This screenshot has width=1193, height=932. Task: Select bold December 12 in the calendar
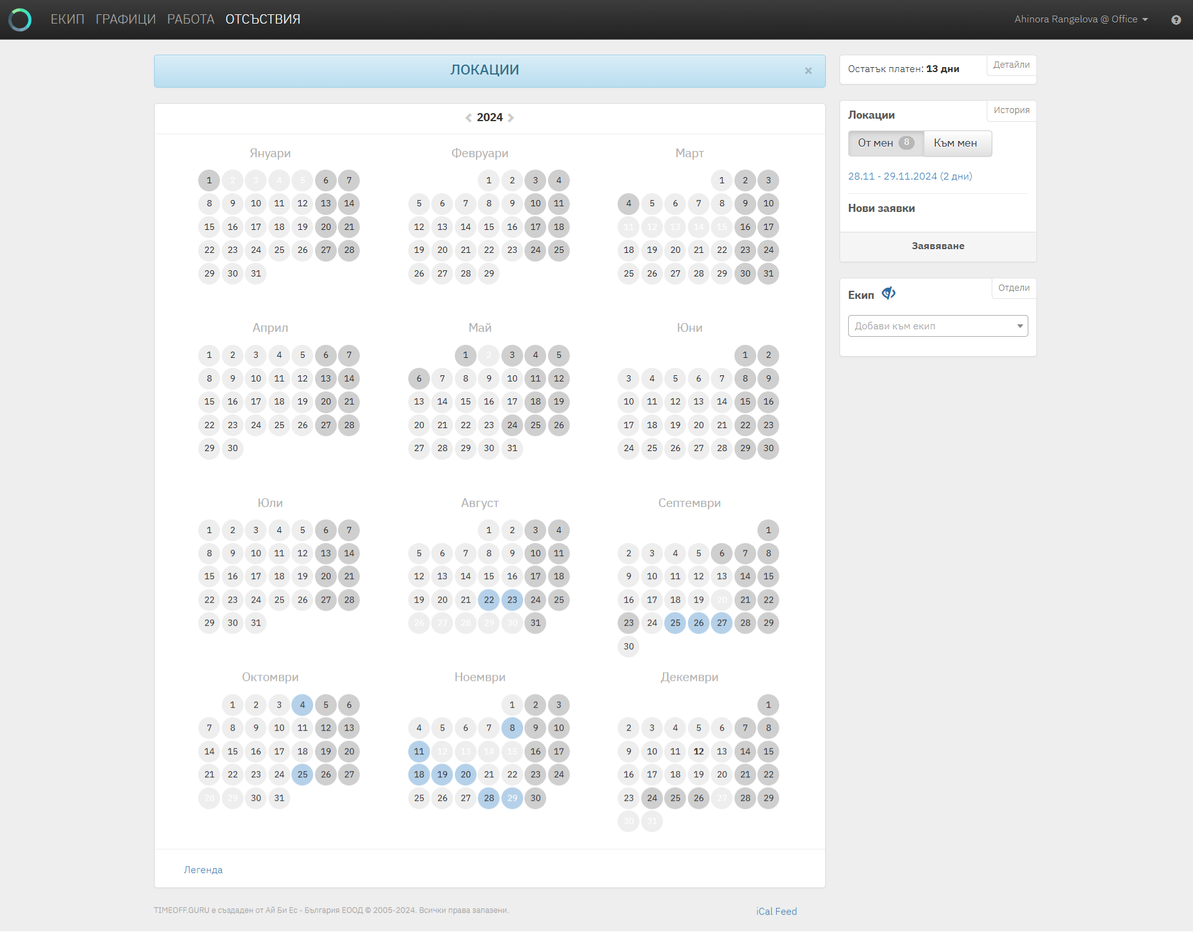tap(698, 751)
